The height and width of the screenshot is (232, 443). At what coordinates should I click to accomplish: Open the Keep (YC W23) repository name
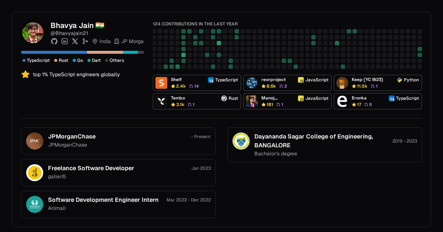[367, 80]
